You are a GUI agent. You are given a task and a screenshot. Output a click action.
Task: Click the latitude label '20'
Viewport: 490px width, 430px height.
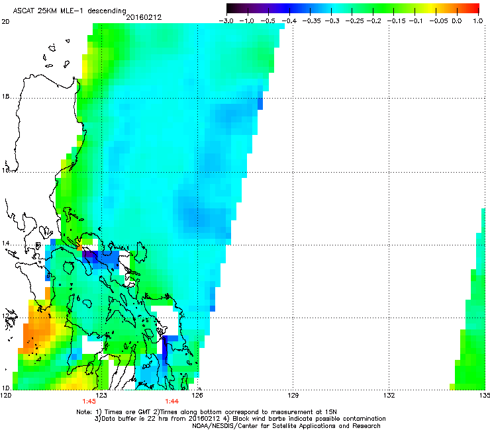pos(5,22)
